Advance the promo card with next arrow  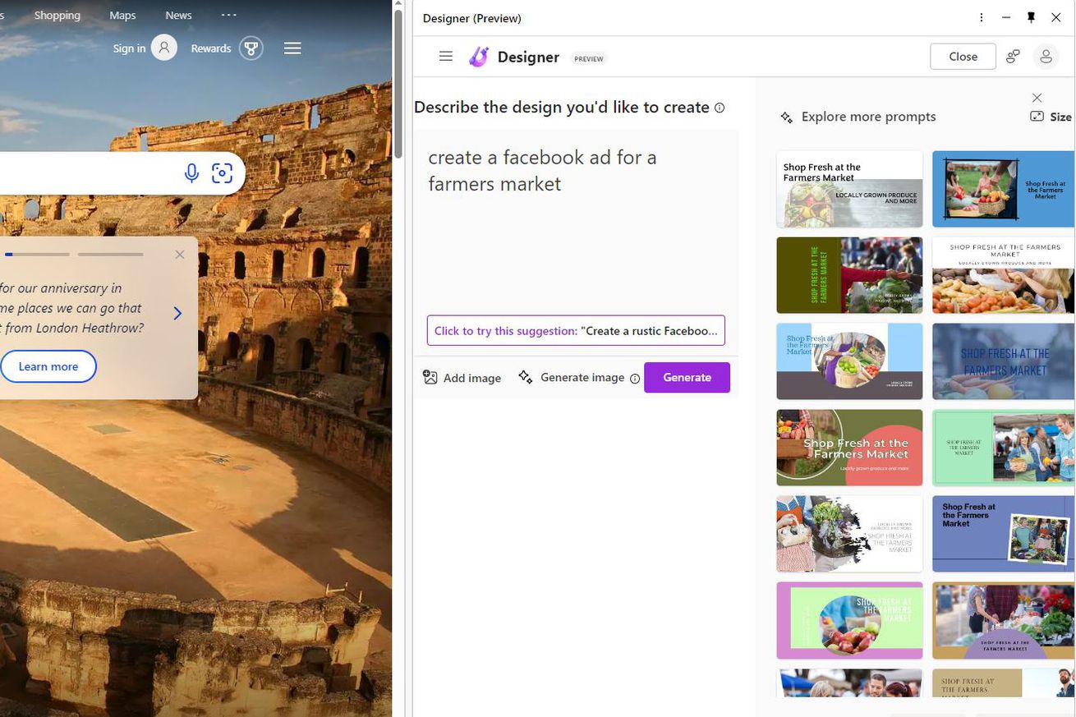[x=177, y=313]
